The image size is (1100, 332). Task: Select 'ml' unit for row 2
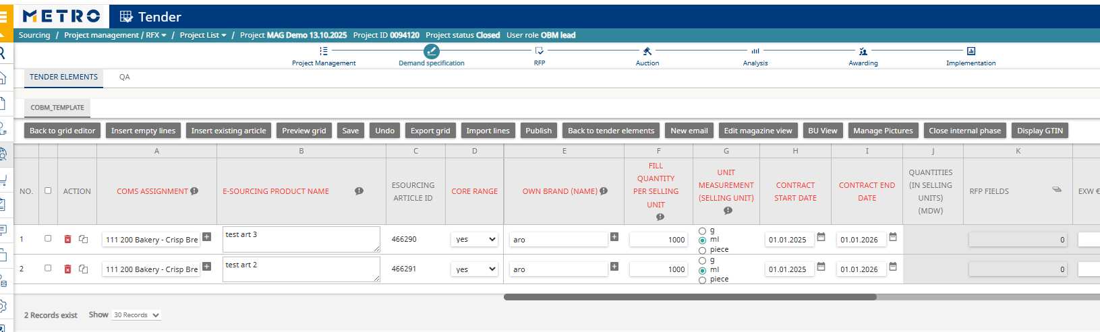(703, 271)
